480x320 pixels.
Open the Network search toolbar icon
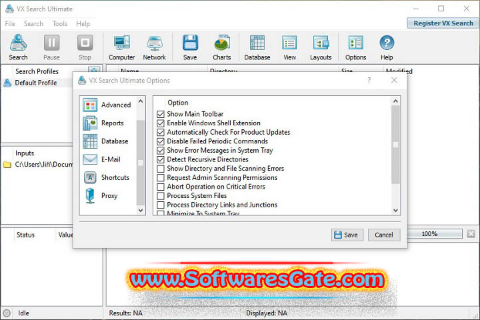[x=154, y=47]
